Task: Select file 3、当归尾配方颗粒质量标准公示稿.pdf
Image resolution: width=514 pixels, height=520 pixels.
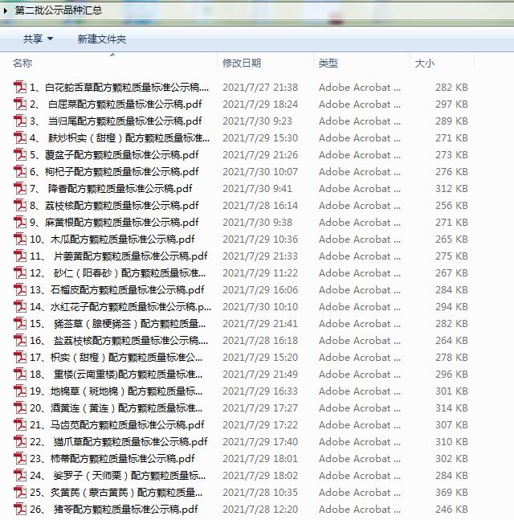Action: [x=116, y=121]
